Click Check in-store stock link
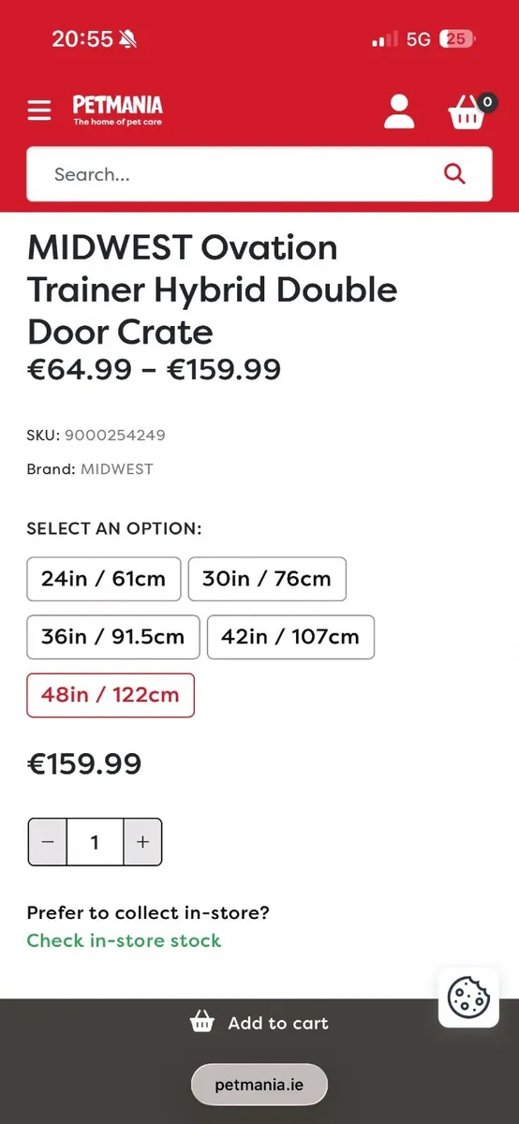519x1124 pixels. tap(124, 940)
